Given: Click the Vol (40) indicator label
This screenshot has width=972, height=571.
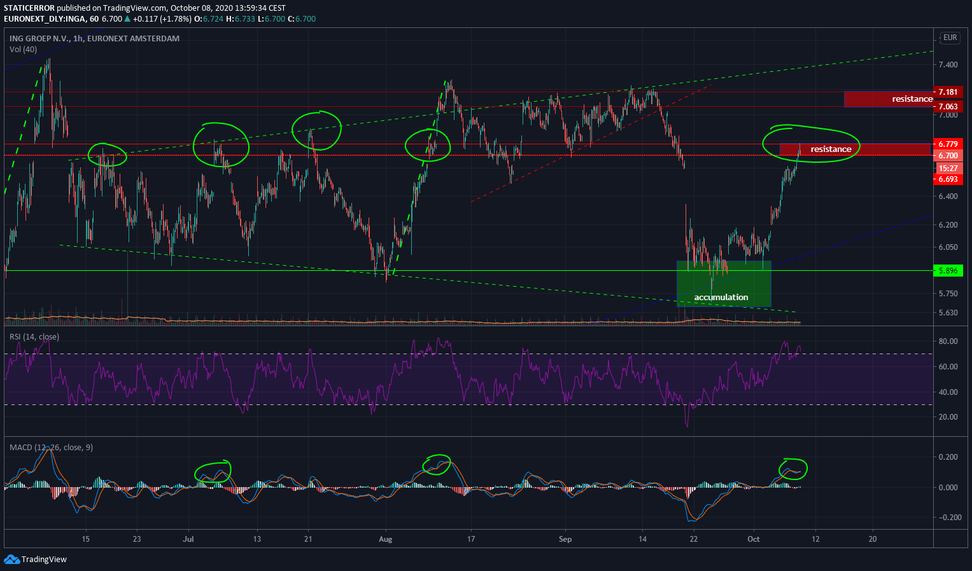Looking at the screenshot, I should tap(23, 50).
